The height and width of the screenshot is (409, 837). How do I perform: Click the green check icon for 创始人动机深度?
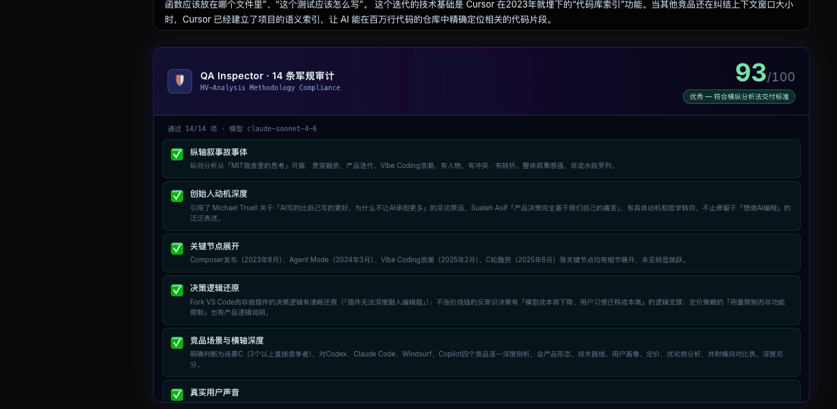point(177,196)
